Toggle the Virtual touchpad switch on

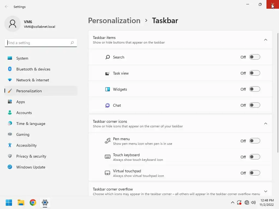255,173
